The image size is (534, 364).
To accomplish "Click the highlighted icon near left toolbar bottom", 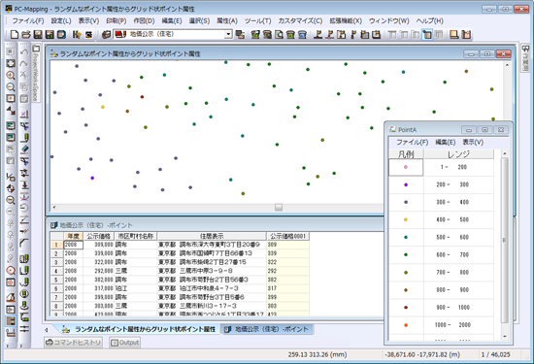I will click(11, 320).
